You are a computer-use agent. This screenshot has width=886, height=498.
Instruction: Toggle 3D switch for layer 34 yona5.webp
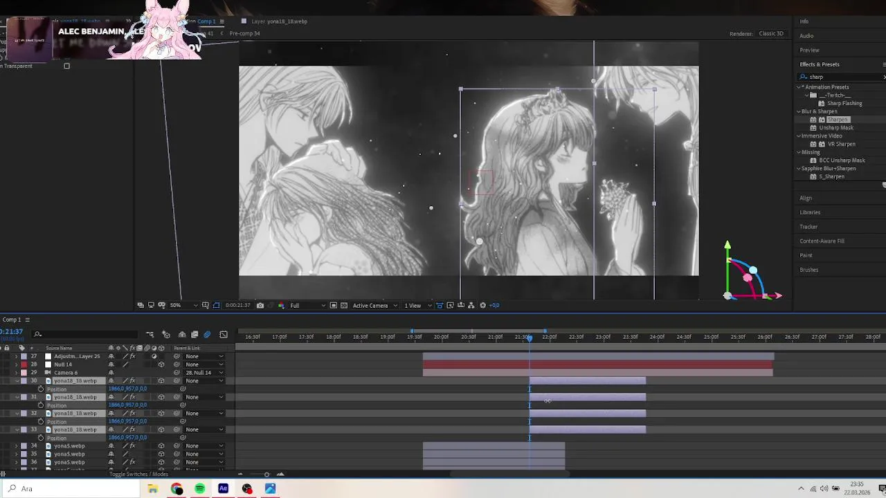pyautogui.click(x=161, y=446)
